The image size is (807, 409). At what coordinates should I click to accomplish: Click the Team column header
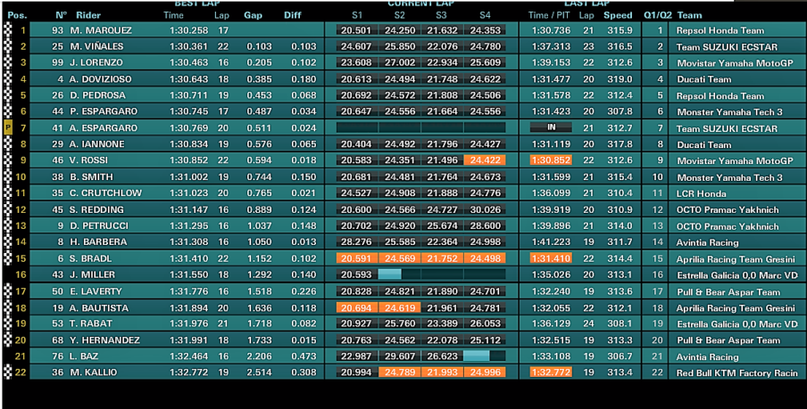690,15
